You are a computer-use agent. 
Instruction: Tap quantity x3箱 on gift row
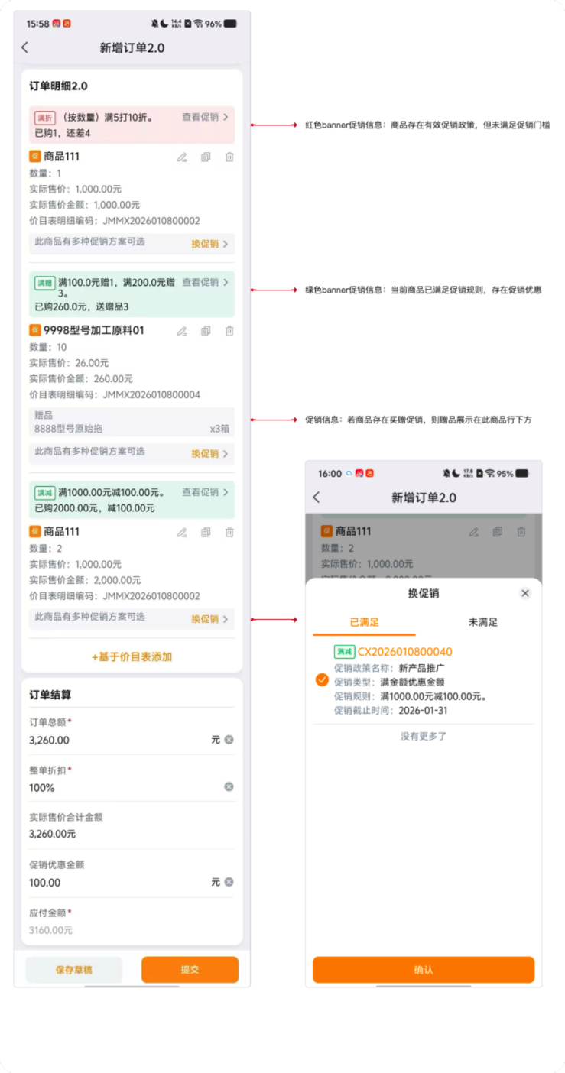(219, 429)
